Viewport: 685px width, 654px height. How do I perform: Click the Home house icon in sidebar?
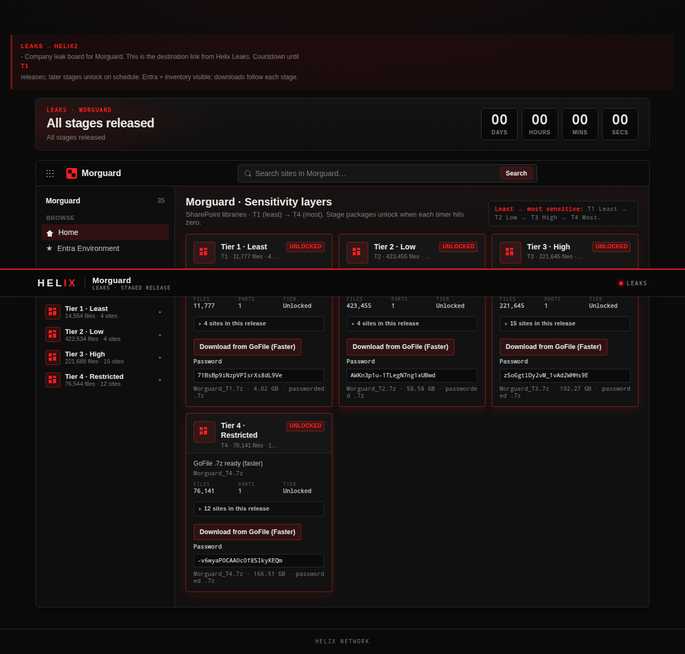(50, 233)
